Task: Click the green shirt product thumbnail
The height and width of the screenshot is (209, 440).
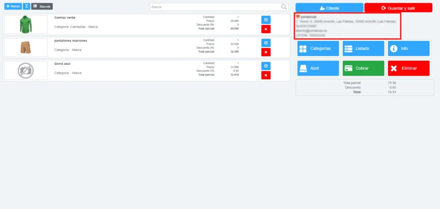Action: [x=26, y=24]
